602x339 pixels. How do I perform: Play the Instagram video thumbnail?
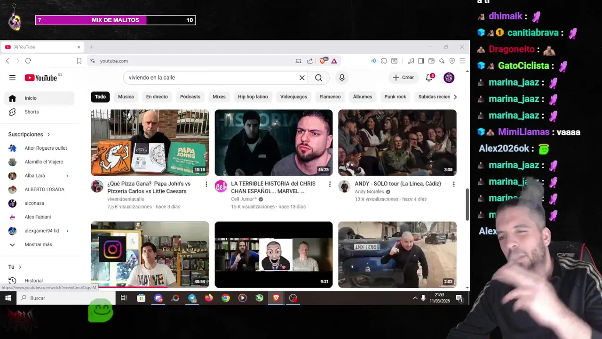[150, 254]
